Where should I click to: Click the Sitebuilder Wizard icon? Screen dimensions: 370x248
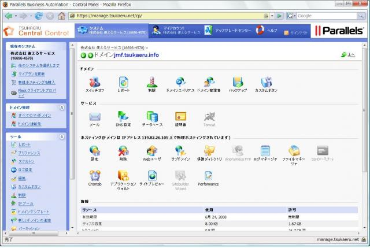click(180, 176)
